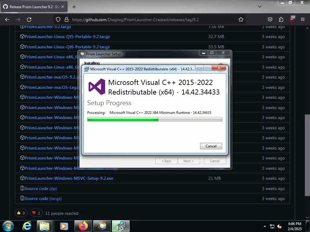View site security padlock information

[x=67, y=20]
